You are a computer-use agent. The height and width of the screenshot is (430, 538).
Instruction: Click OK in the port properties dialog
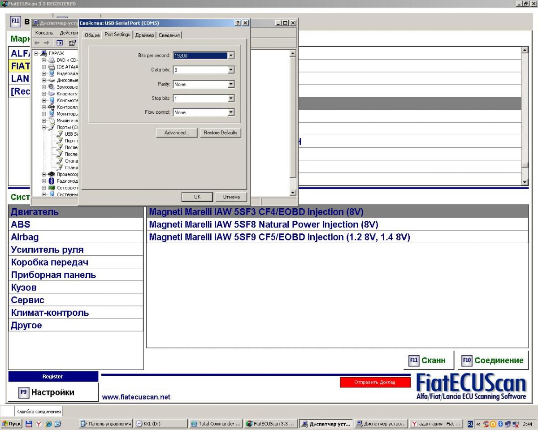(197, 197)
